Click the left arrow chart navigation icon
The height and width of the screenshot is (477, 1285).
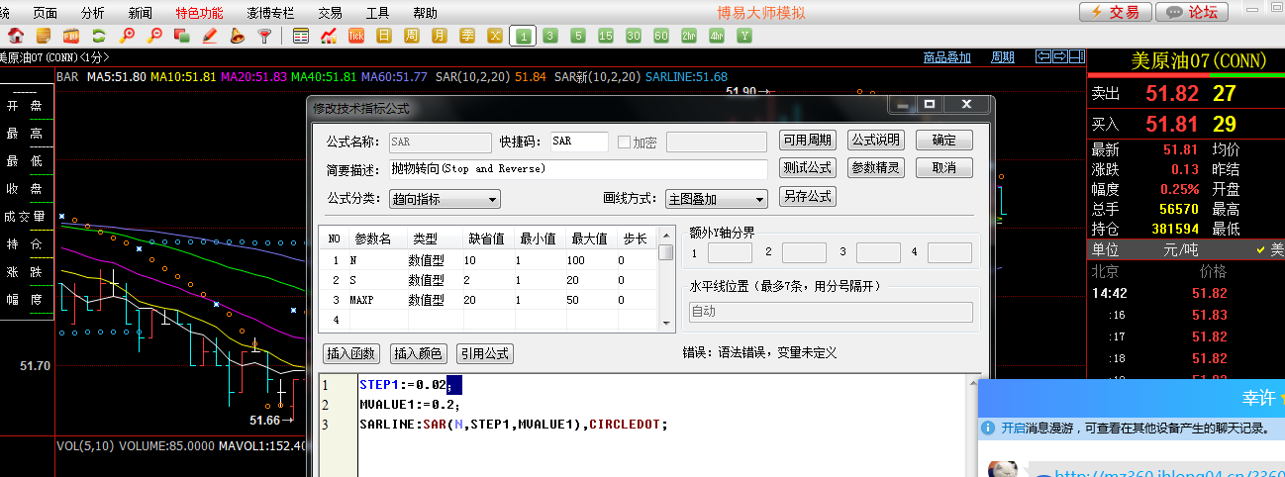(1042, 56)
